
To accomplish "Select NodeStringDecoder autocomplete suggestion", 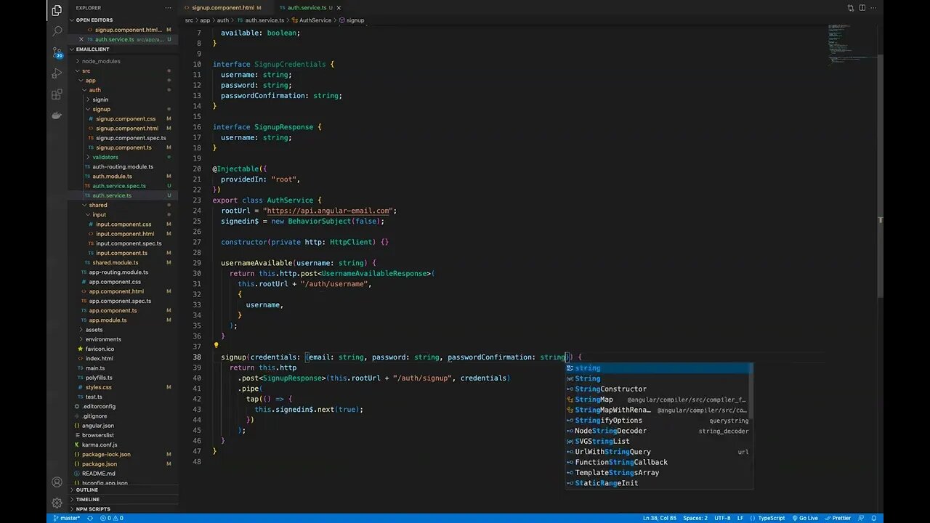I will click(x=659, y=431).
